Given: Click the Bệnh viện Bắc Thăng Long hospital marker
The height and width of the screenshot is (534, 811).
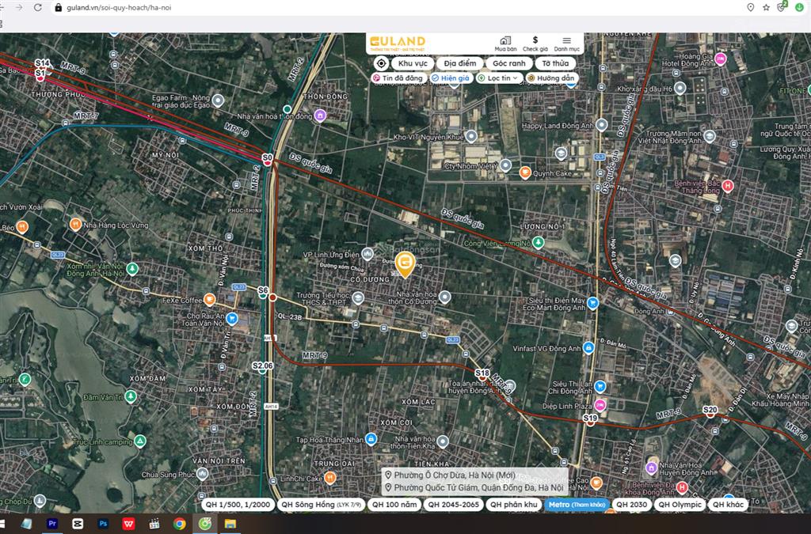Looking at the screenshot, I should [x=728, y=186].
